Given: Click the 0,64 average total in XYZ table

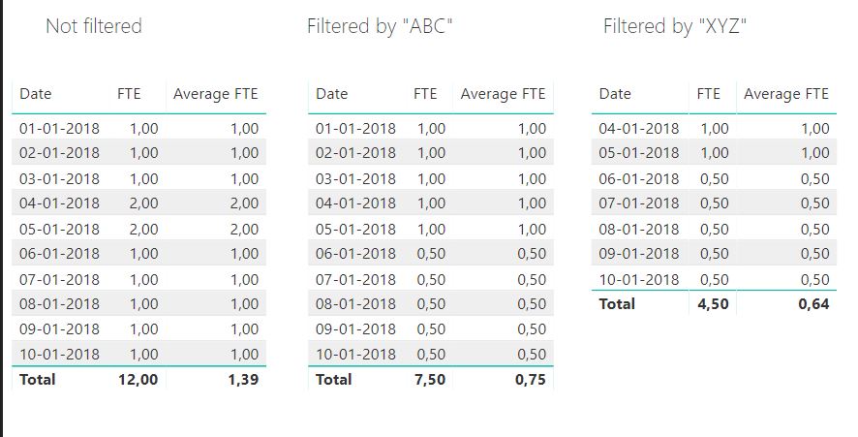Looking at the screenshot, I should [813, 303].
